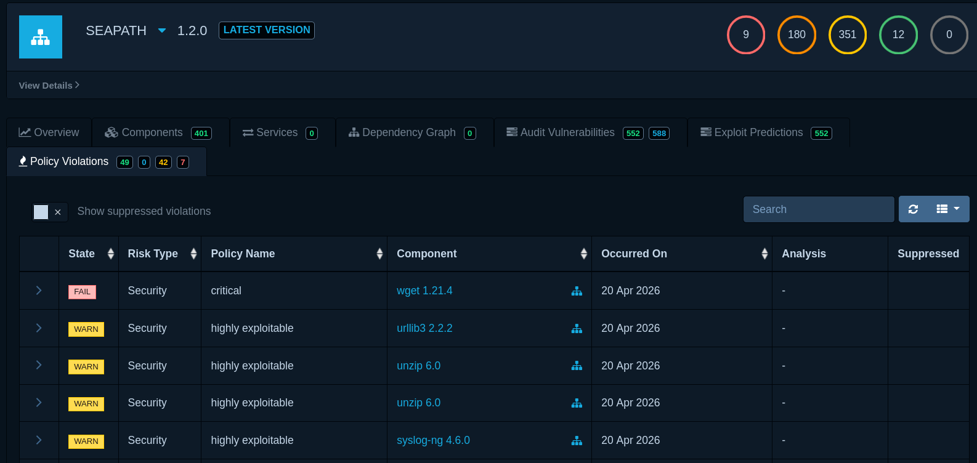This screenshot has width=977, height=463.
Task: Sort table by Risk Type column arrows
Action: click(193, 254)
